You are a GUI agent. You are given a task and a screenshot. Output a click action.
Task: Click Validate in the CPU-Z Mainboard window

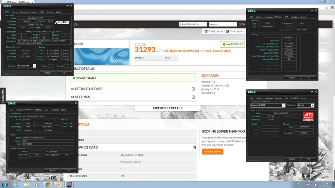(52, 170)
